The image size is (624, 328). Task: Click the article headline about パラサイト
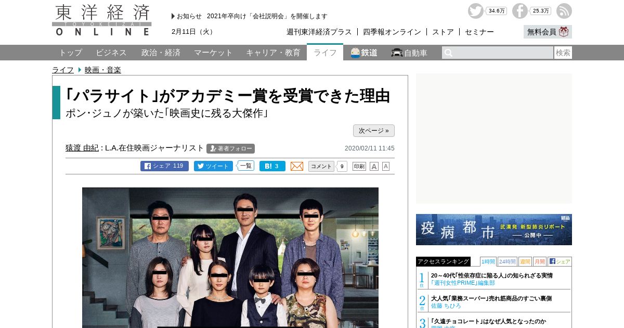coord(227,96)
